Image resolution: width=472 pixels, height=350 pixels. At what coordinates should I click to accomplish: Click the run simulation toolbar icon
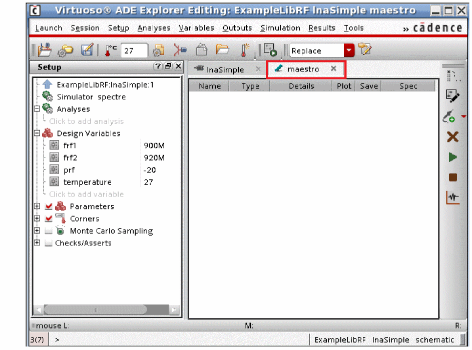[270, 50]
